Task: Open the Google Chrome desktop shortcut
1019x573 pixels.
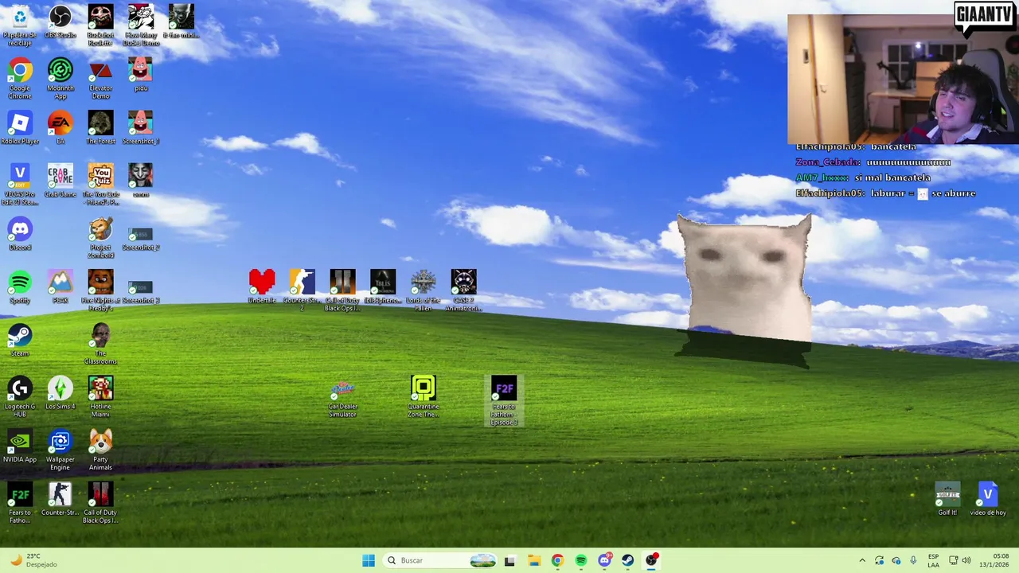Action: [20, 78]
